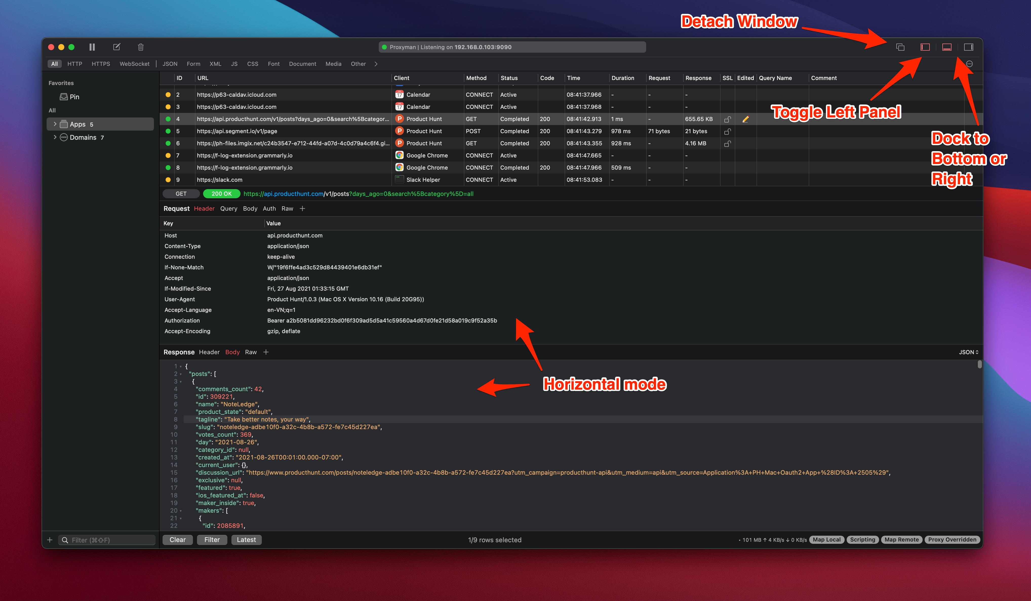Viewport: 1031px width, 601px height.
Task: Click the trash icon to clear the session
Action: [141, 47]
